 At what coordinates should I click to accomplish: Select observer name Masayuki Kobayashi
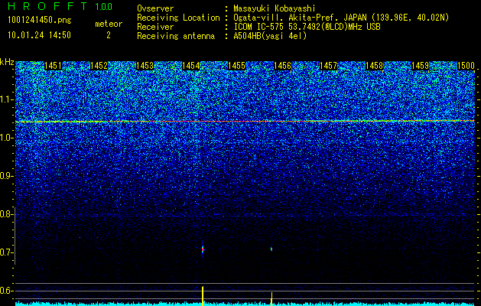[x=274, y=8]
